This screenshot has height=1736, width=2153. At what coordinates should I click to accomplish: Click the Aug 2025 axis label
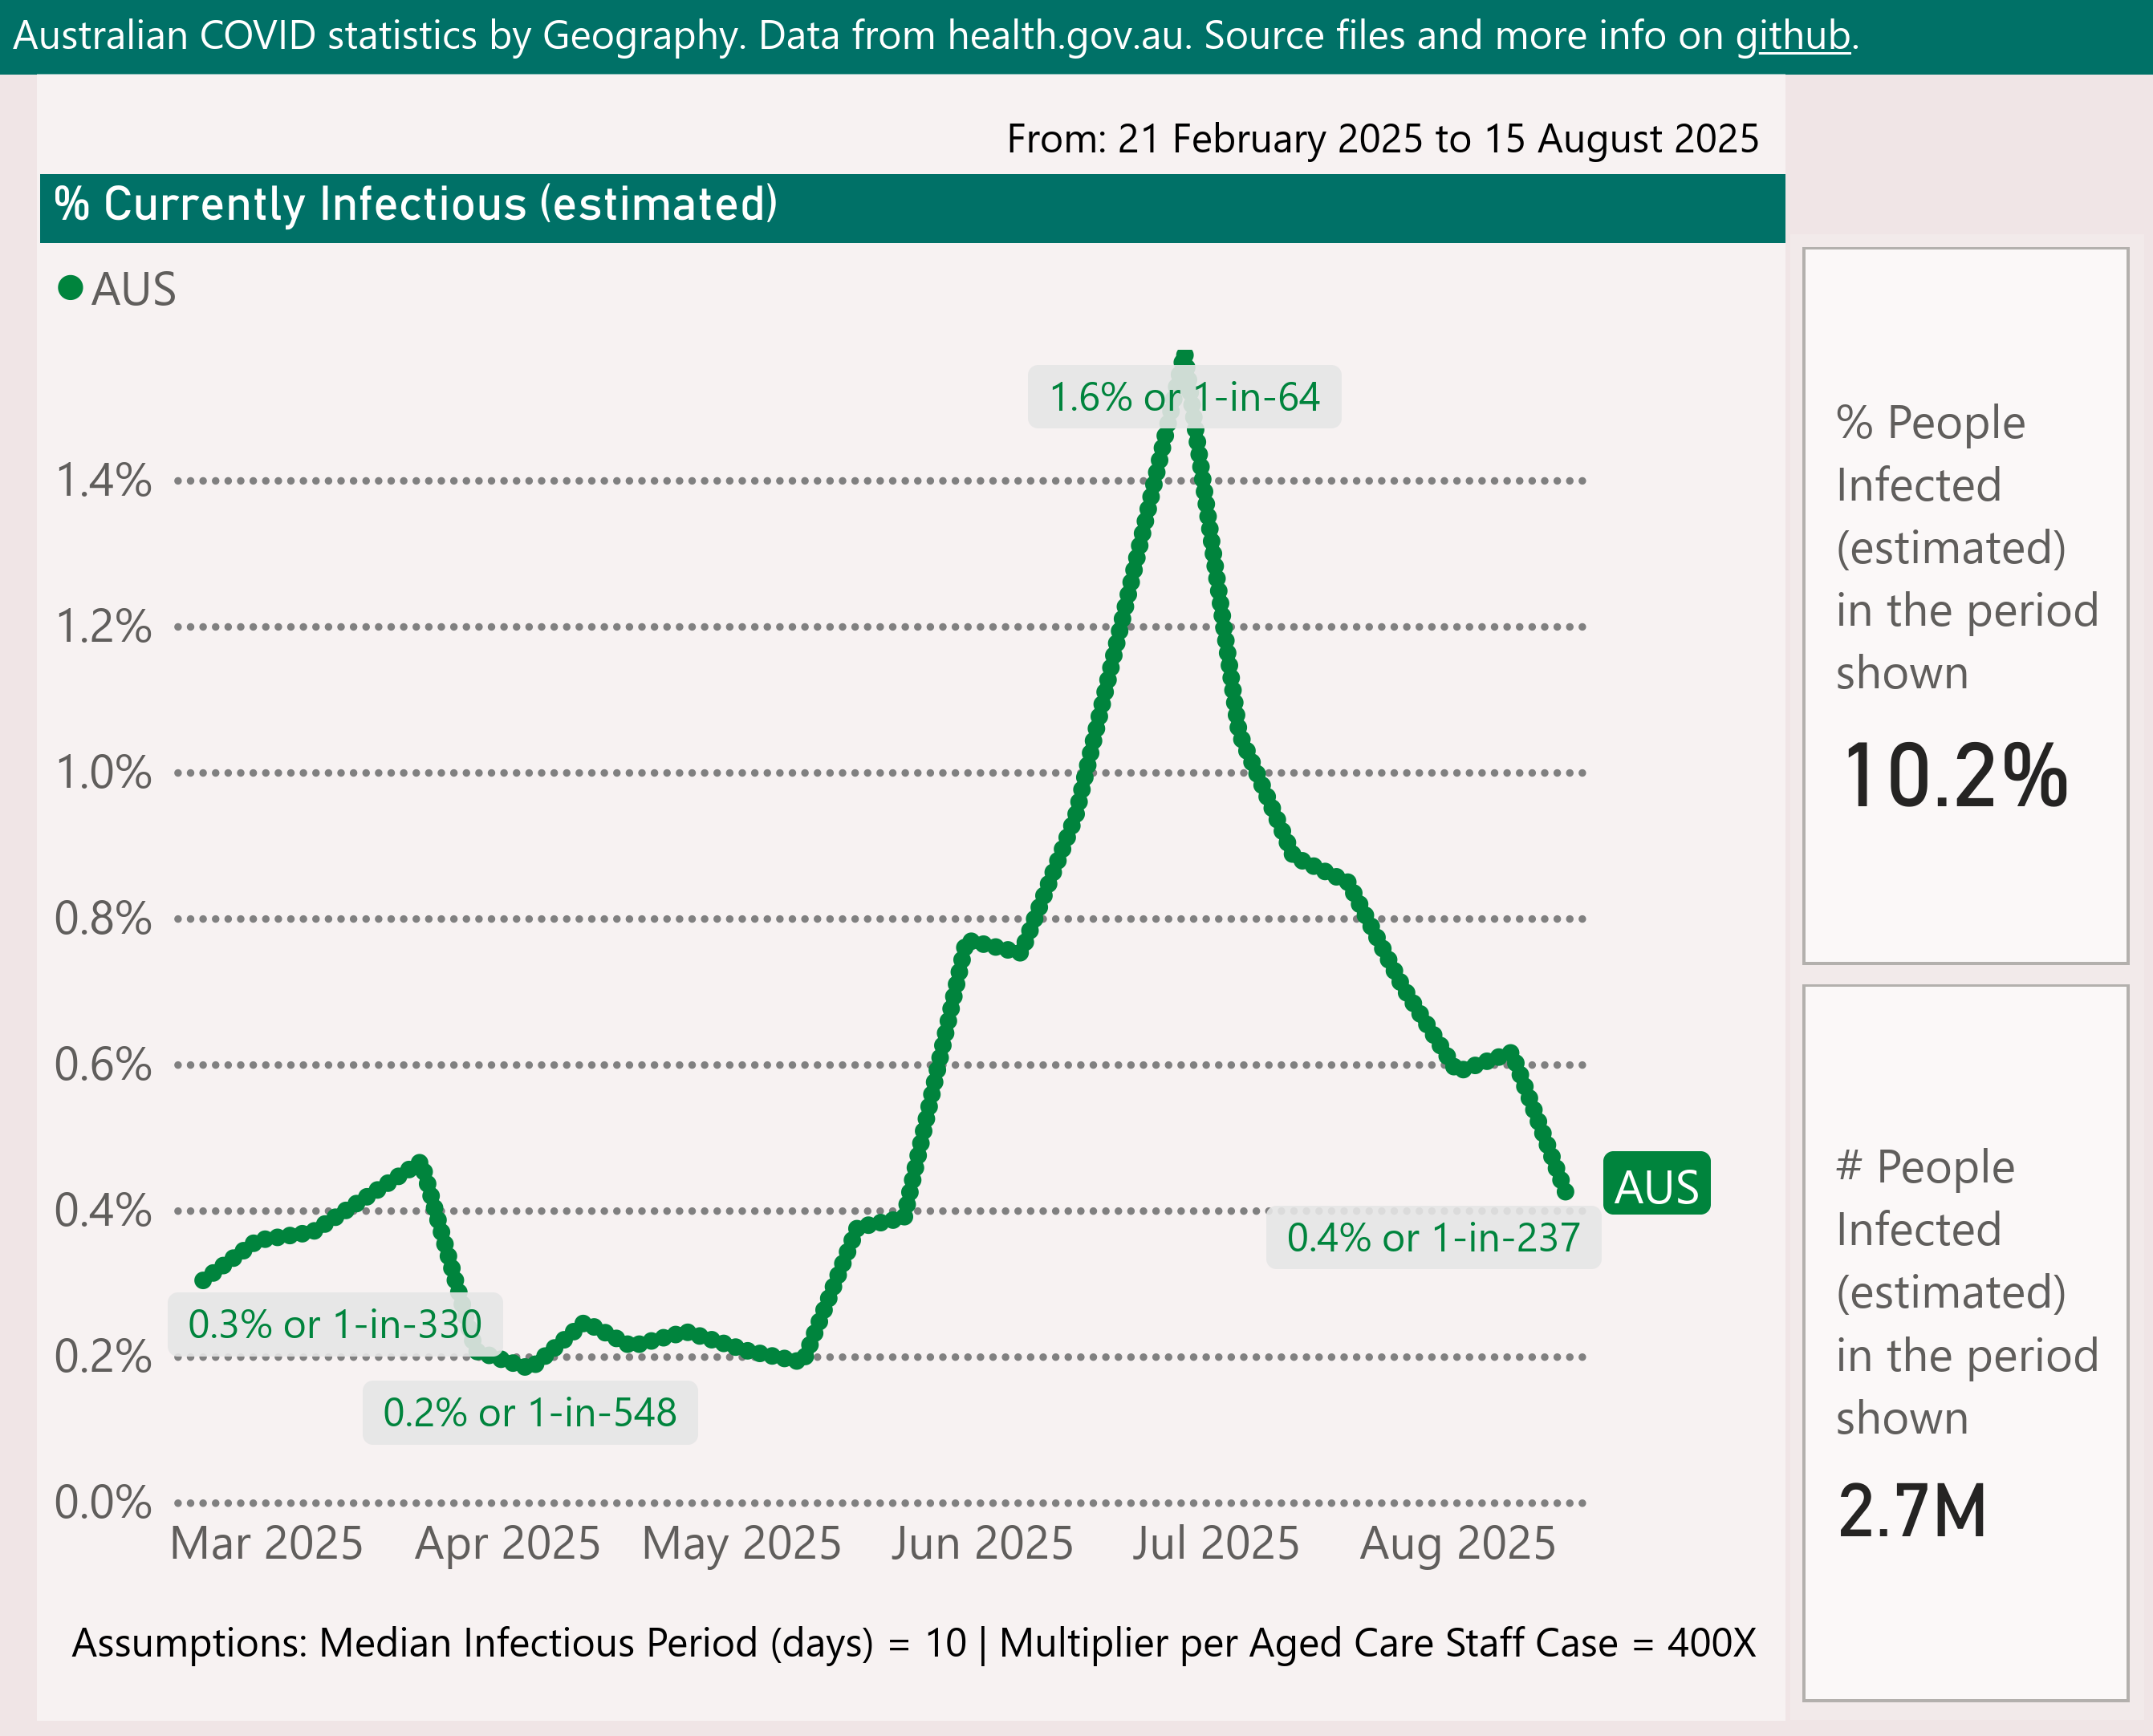pos(1456,1543)
